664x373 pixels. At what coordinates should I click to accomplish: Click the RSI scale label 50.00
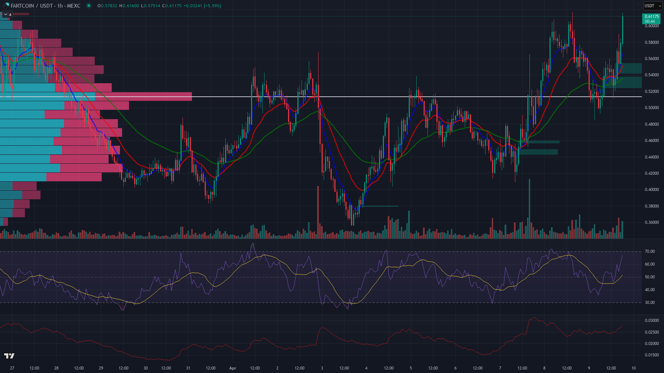click(649, 277)
